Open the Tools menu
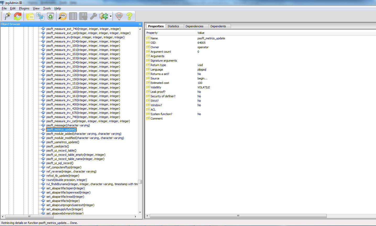Viewport: 376px width, 226px height. 47,8
